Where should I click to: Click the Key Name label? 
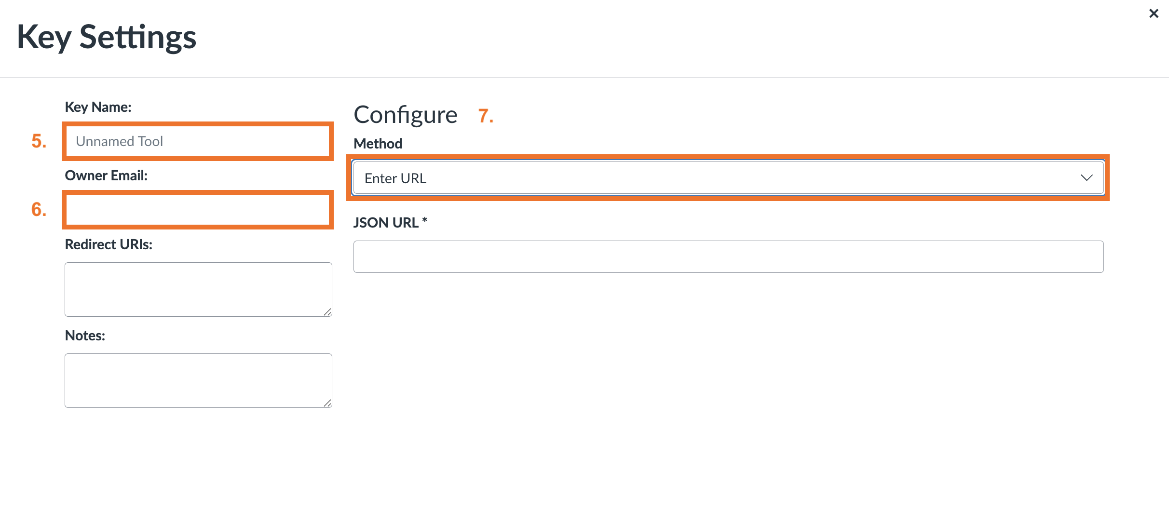[x=98, y=107]
